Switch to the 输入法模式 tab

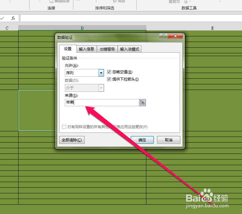(x=130, y=49)
